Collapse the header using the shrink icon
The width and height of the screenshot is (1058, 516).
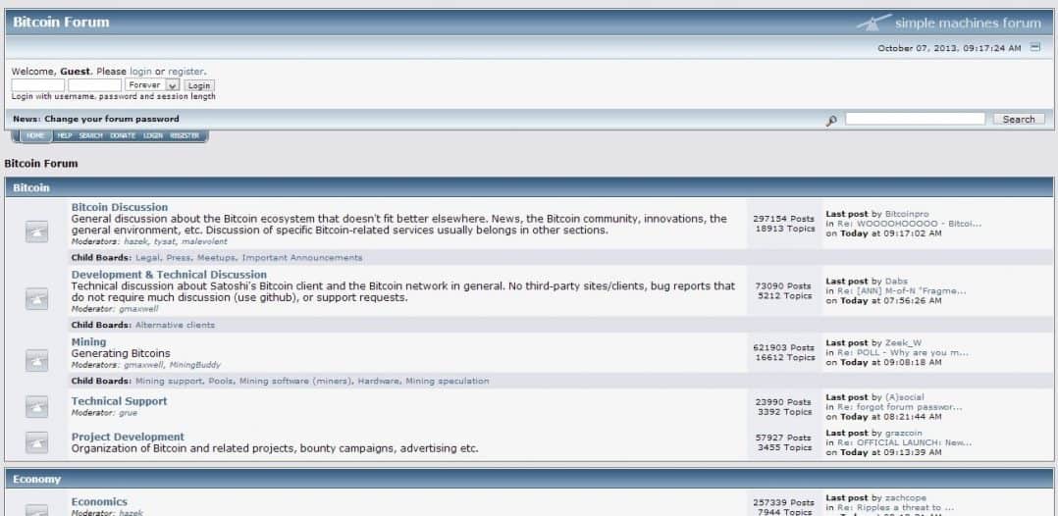pyautogui.click(x=1035, y=47)
